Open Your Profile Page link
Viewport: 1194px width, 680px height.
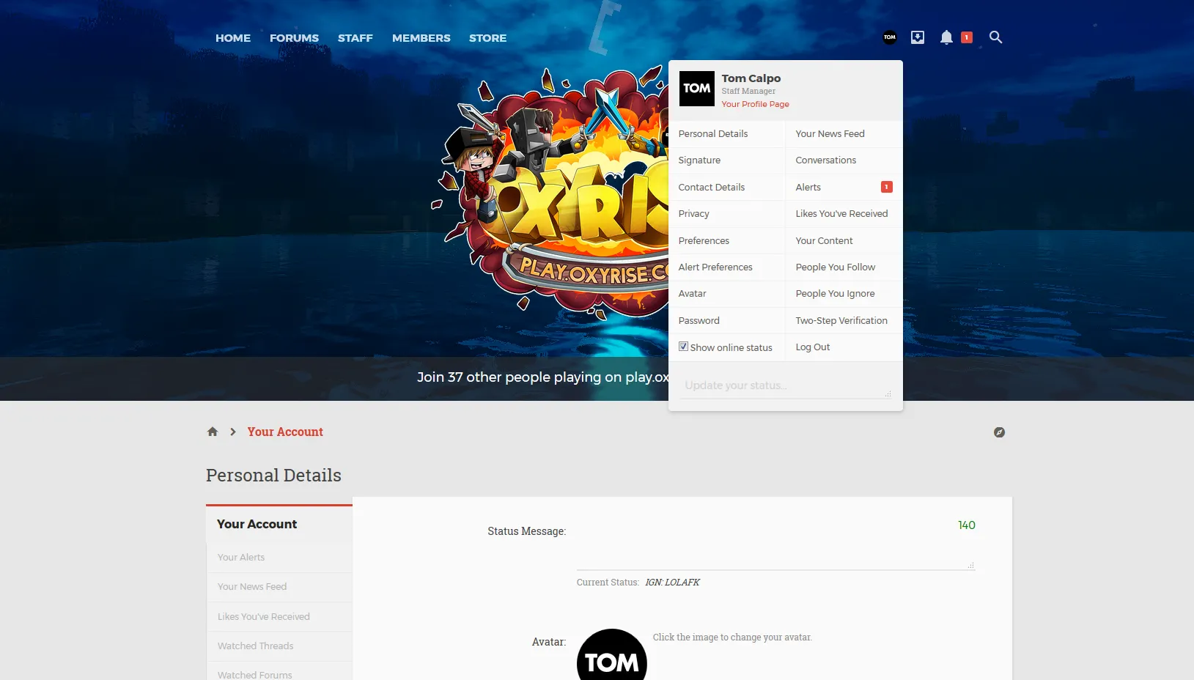tap(755, 104)
